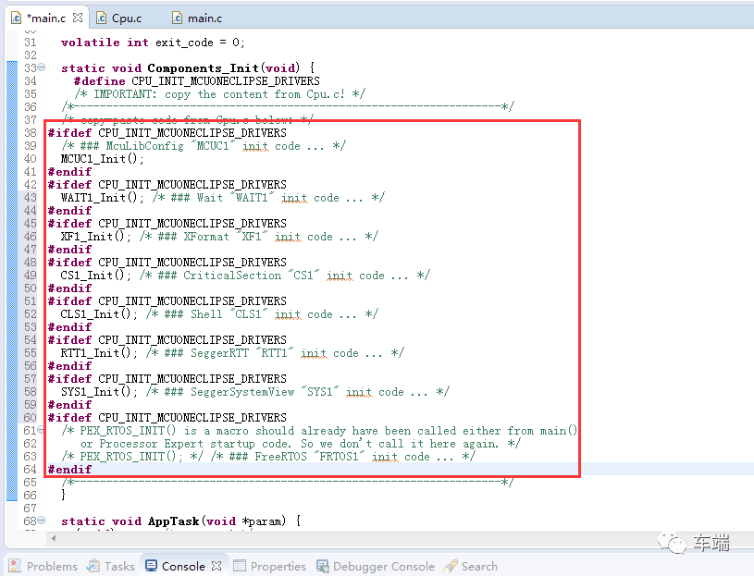Collapse the comment block at line 61
Screen dimensions: 754x576
tap(42, 431)
